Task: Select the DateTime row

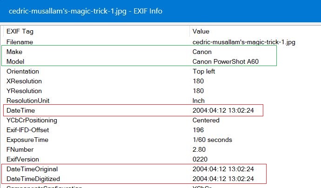Action: coord(162,110)
